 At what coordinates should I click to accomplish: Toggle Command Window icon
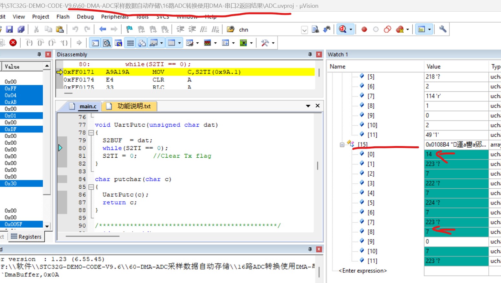95,43
